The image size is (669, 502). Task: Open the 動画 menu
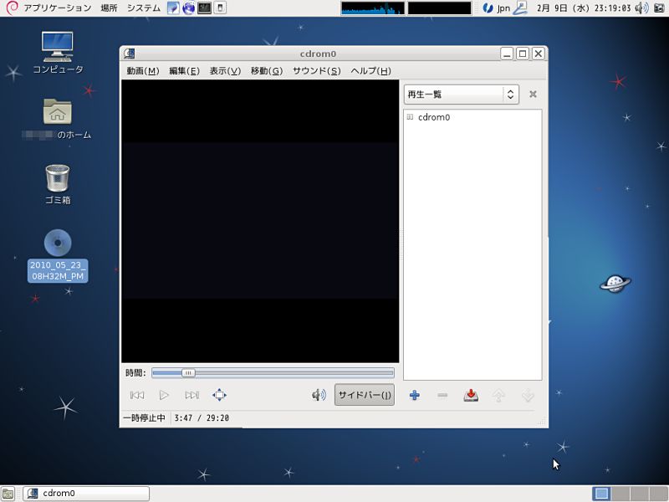142,71
